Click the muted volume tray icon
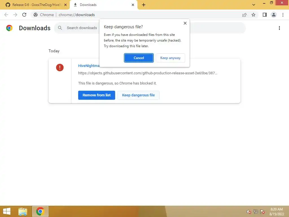 (249, 212)
